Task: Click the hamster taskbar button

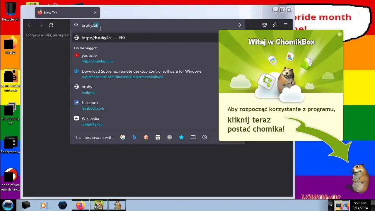Action: [117, 205]
